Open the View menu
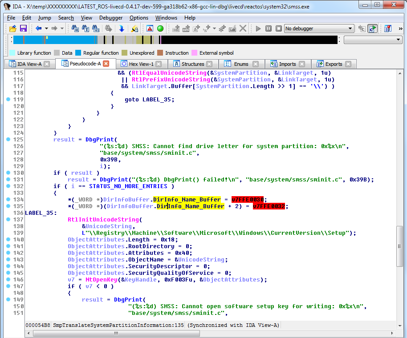Screen dimensions: 407x338 click(86, 18)
